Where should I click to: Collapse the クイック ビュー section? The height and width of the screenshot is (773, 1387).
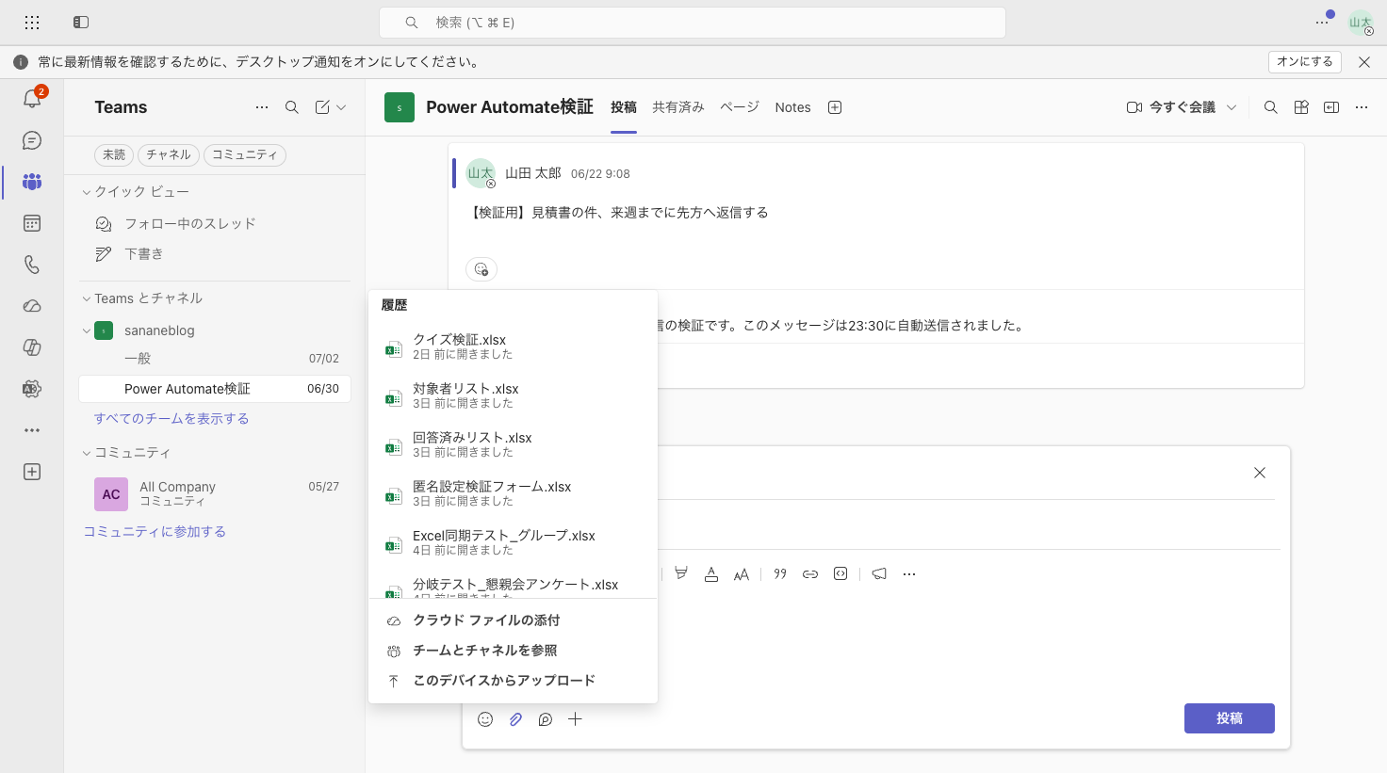(x=87, y=192)
